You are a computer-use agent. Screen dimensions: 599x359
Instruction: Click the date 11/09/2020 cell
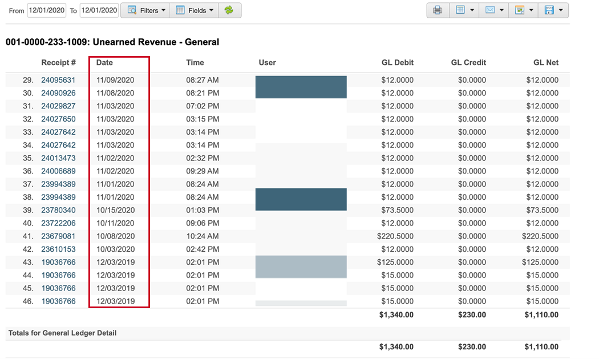(115, 80)
